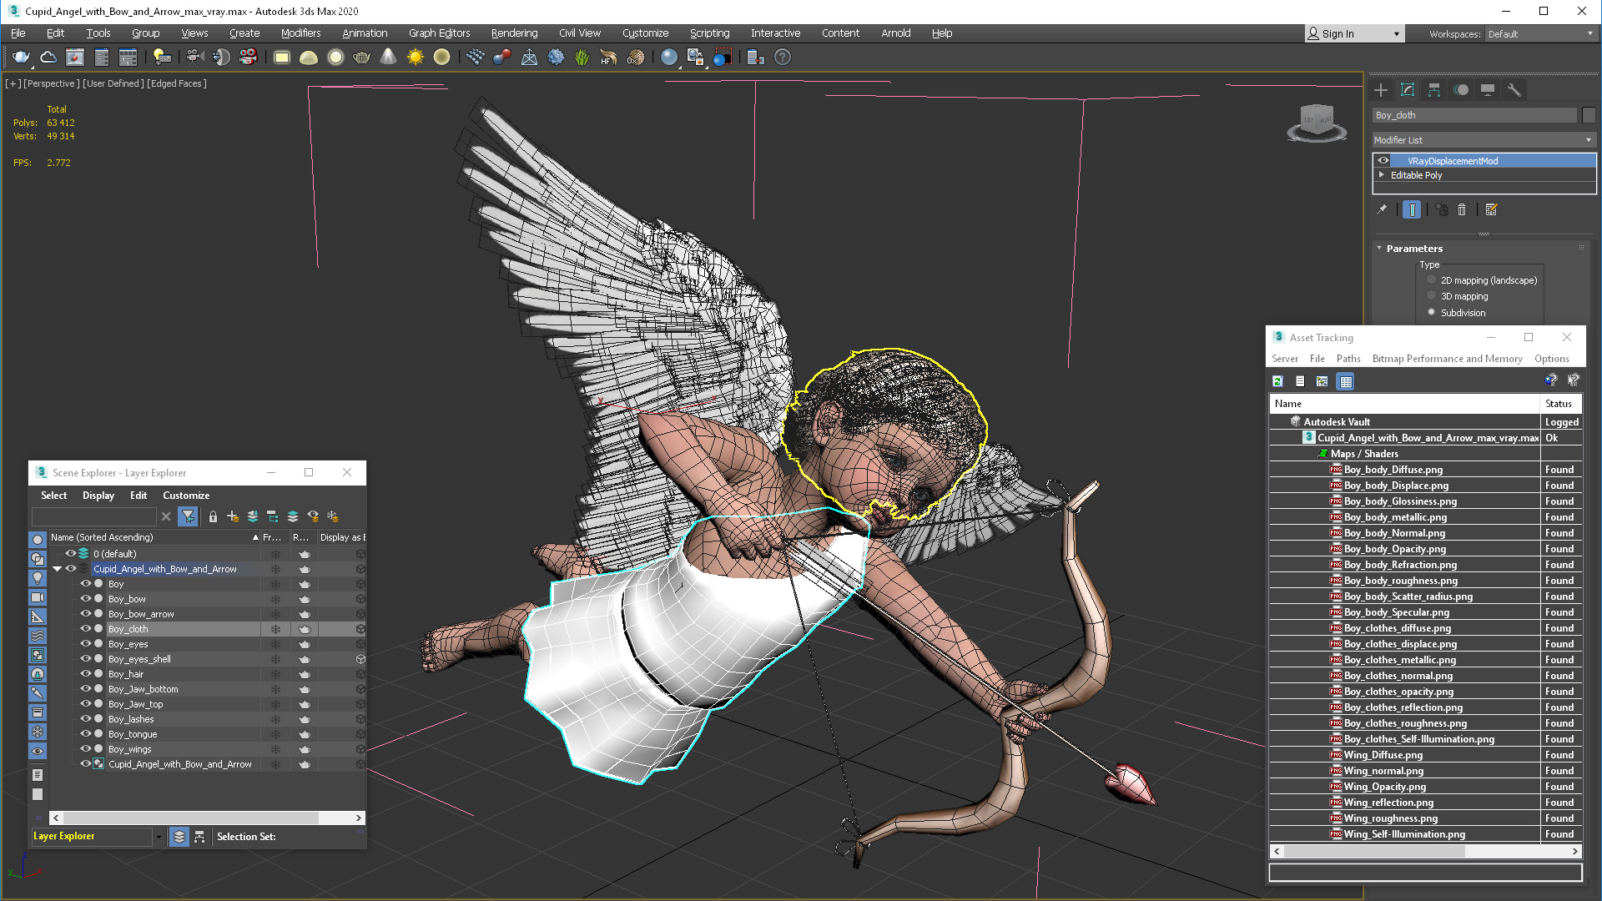
Task: Open the Hierarchy tab in command panel
Action: coord(1434,90)
